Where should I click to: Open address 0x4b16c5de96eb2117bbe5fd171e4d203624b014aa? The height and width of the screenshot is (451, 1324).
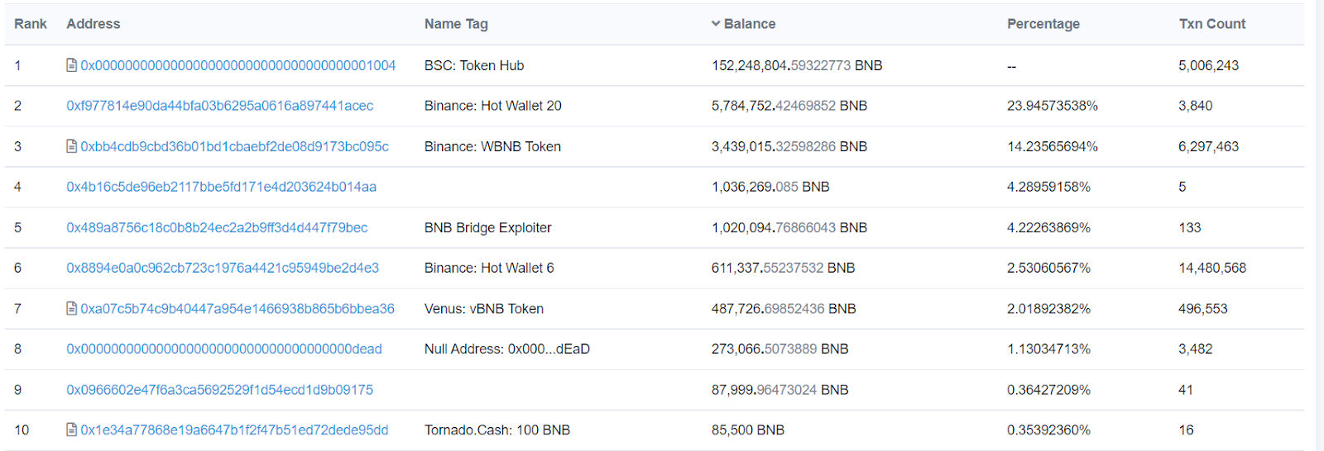[x=222, y=187]
